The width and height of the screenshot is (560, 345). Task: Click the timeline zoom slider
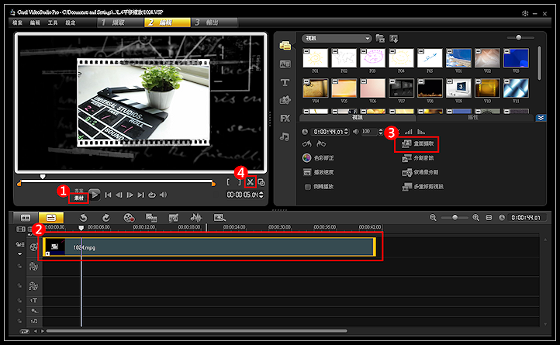[455, 218]
